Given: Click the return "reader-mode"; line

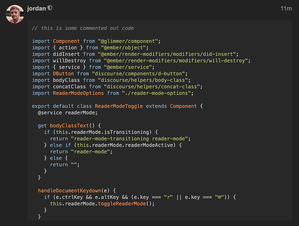Looking at the screenshot, I should click(81, 151).
